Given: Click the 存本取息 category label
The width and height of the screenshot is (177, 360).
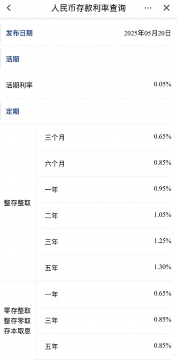Looking at the screenshot, I should 18,331.
